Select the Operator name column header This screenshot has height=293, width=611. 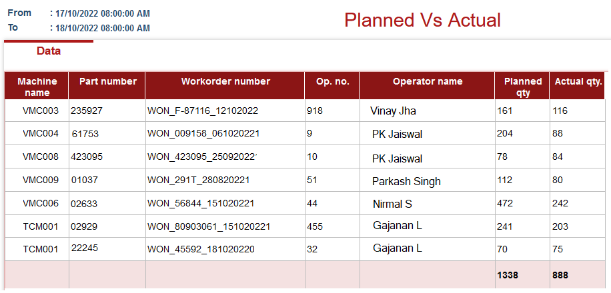tap(427, 86)
